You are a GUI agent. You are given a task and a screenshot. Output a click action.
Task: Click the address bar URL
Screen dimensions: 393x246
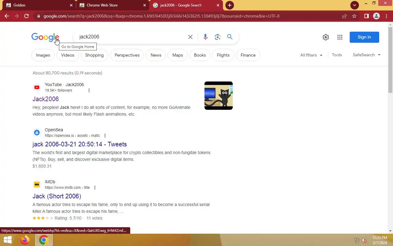tap(161, 16)
